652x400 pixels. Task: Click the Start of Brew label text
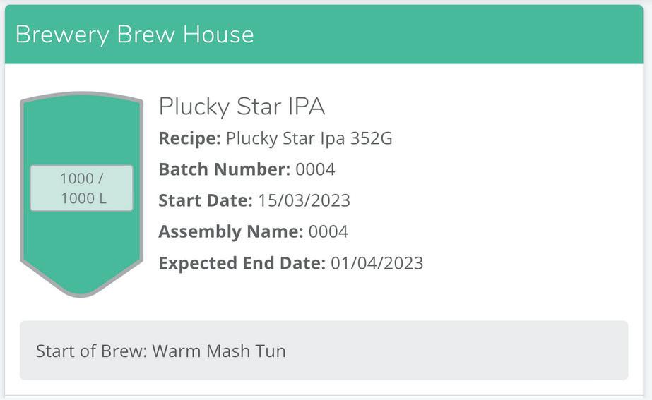92,351
